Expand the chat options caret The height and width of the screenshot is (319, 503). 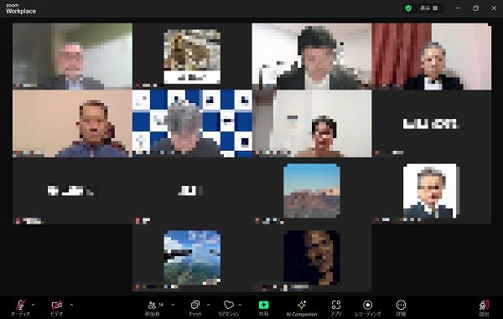(209, 305)
